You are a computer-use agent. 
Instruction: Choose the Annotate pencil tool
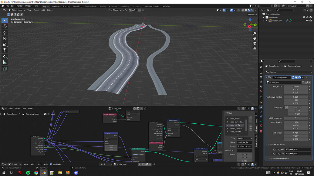tap(5, 57)
